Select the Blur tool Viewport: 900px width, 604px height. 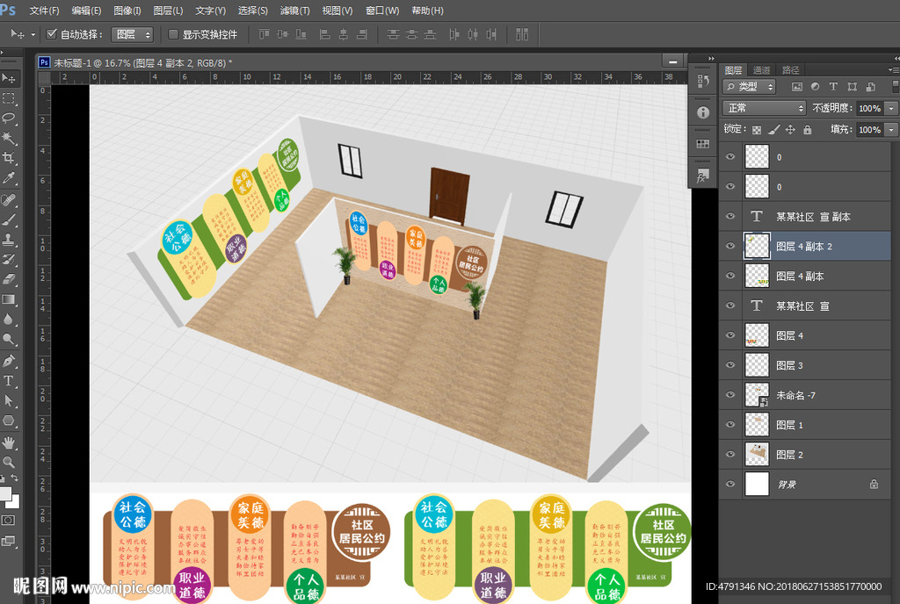pyautogui.click(x=9, y=320)
